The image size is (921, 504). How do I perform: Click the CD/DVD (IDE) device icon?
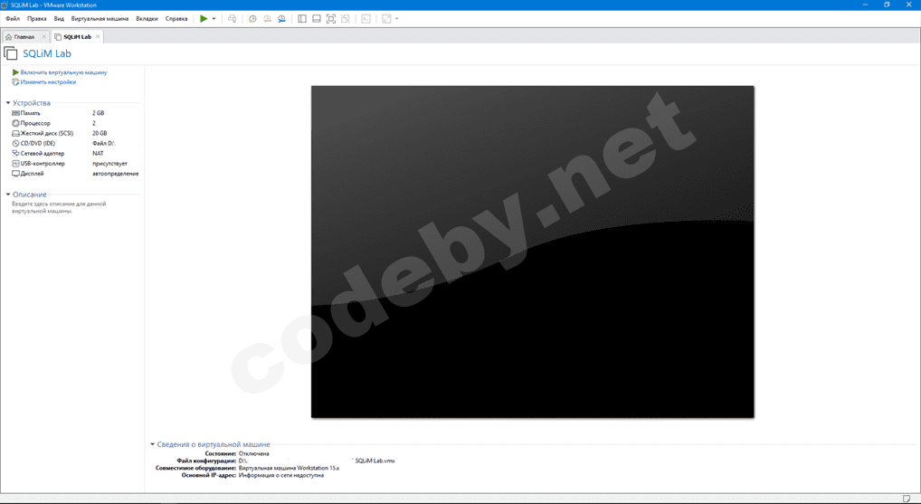[x=16, y=143]
